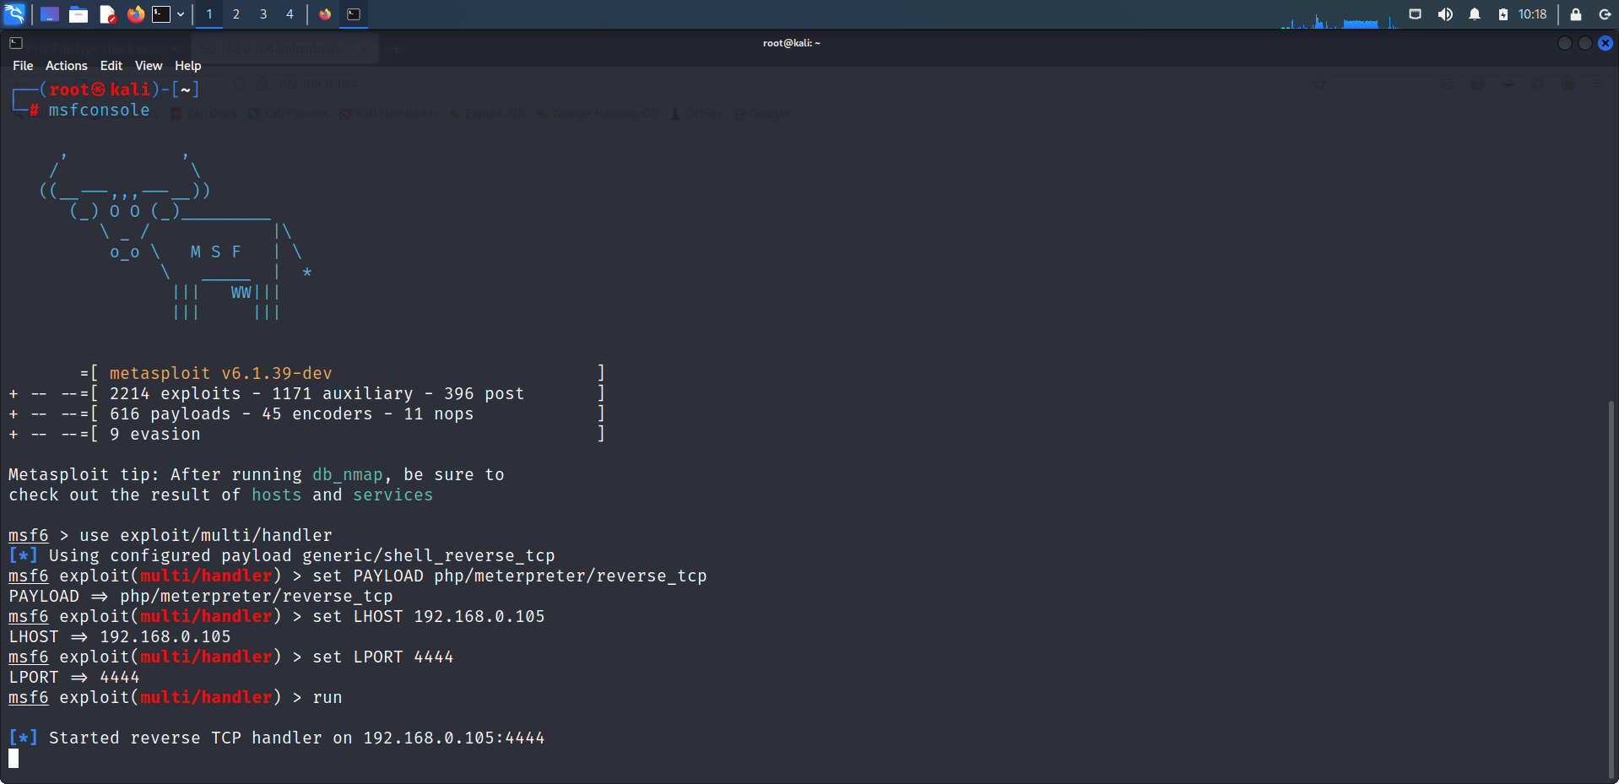
Task: Click the "root@kali: ~" window title
Action: point(792,43)
